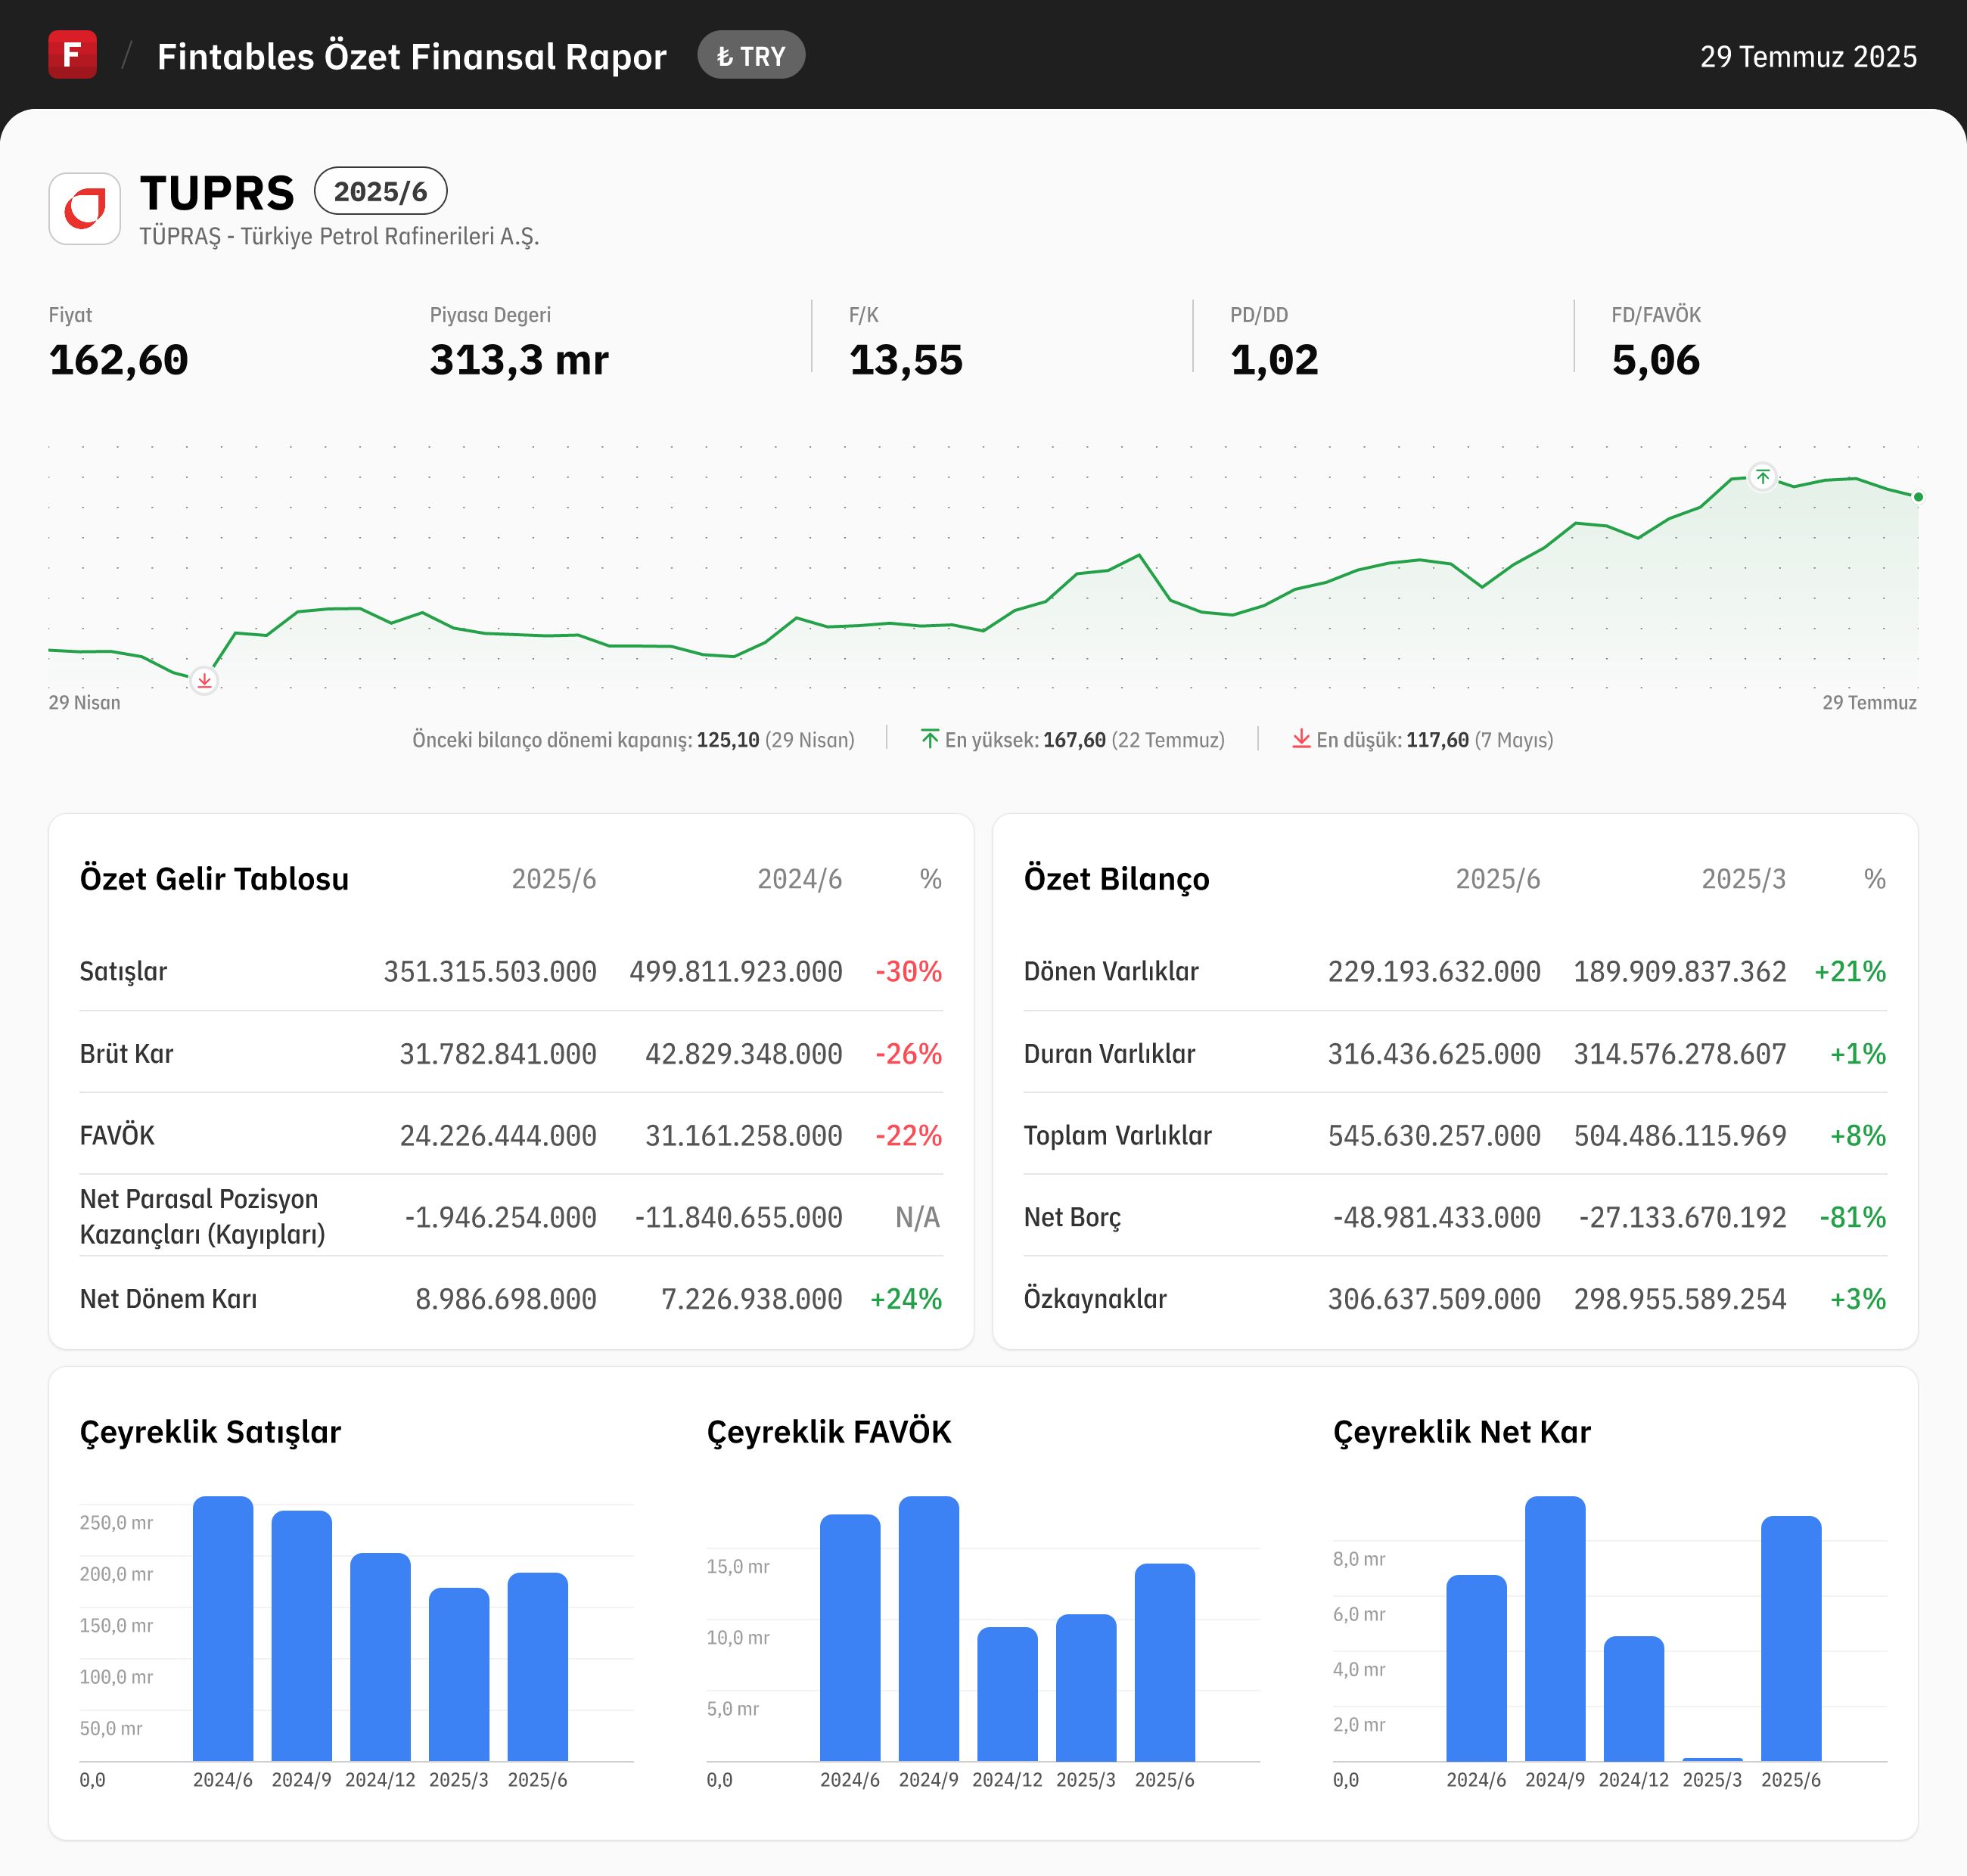Click Satışlar 2025/6 value 351.315.503.000
The width and height of the screenshot is (1967, 1876).
point(490,972)
